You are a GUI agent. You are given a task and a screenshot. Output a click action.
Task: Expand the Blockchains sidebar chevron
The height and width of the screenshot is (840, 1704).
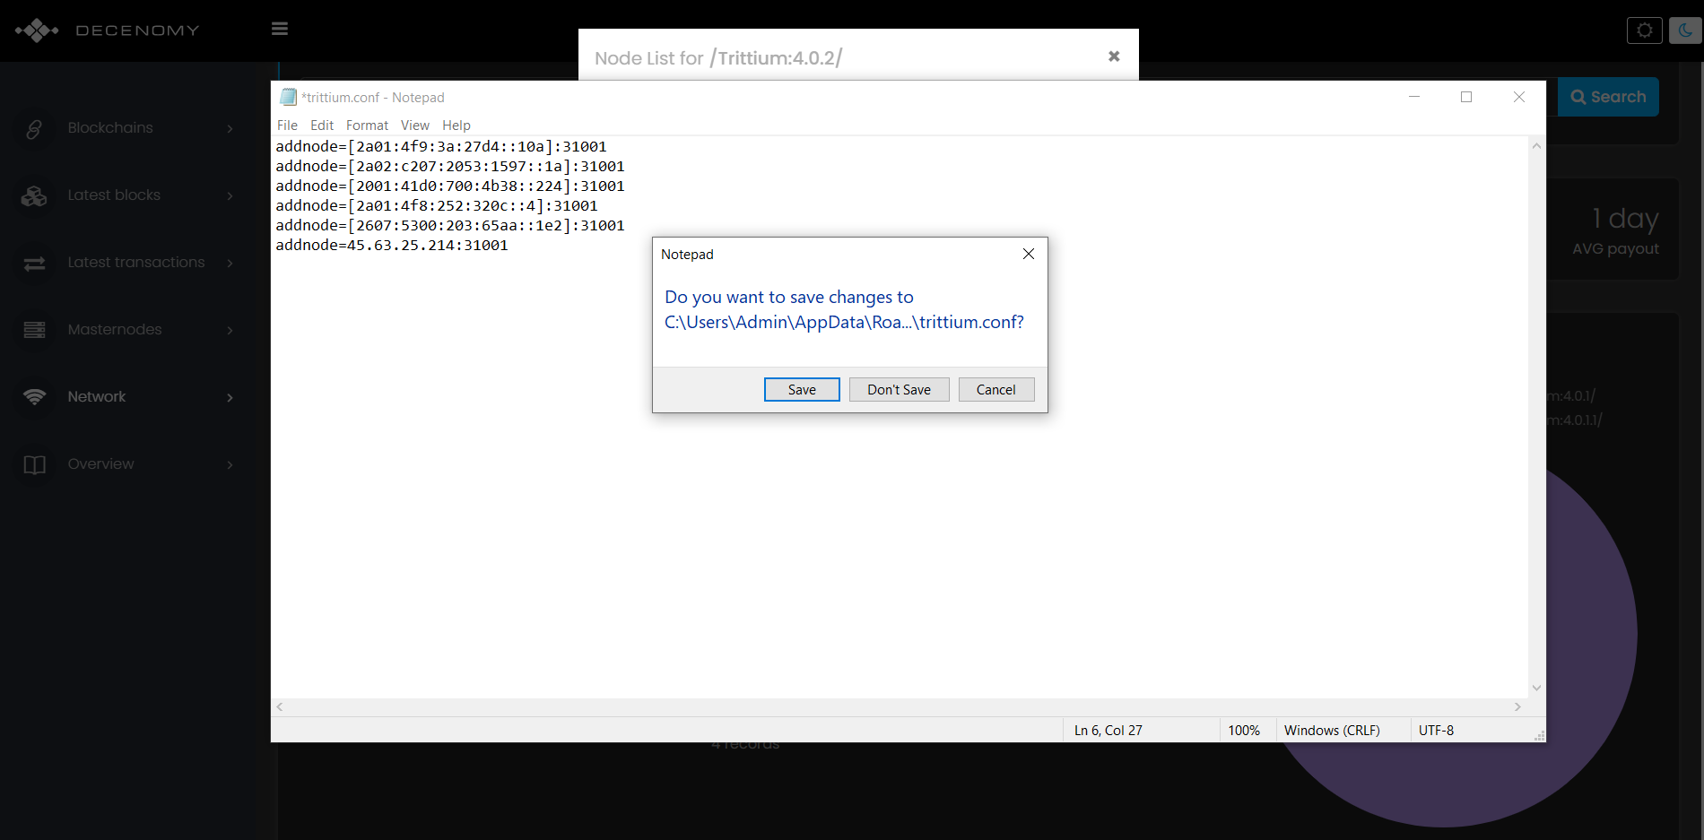(230, 129)
